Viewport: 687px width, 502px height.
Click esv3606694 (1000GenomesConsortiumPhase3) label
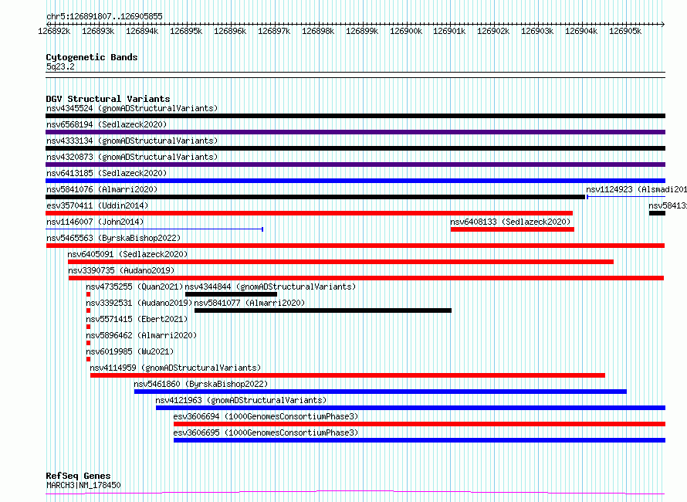[x=266, y=416]
